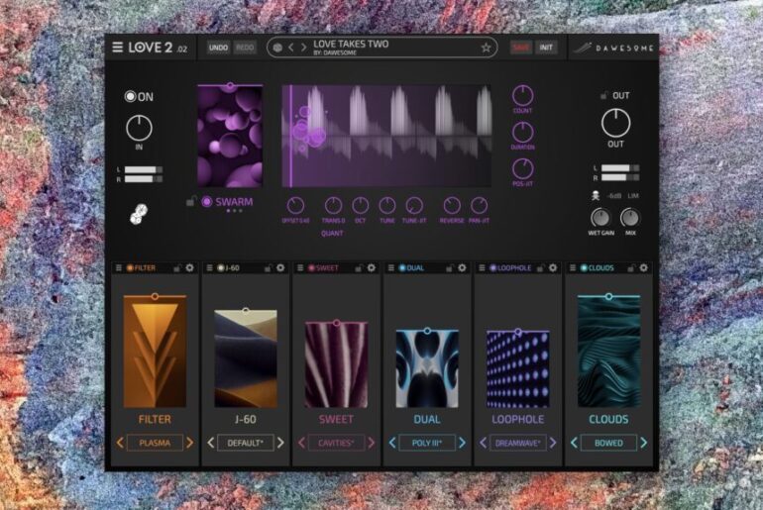Select next J-60 preset after DEFAULT

point(280,443)
